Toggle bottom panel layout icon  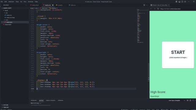pos(179,2)
